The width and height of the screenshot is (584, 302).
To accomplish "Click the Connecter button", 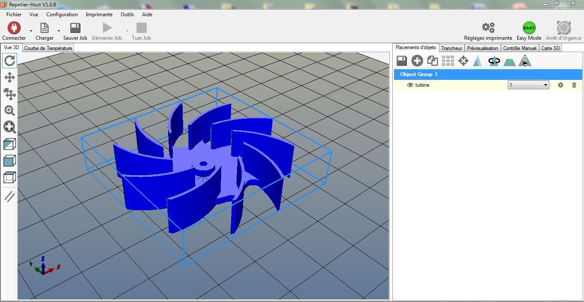I will [14, 30].
